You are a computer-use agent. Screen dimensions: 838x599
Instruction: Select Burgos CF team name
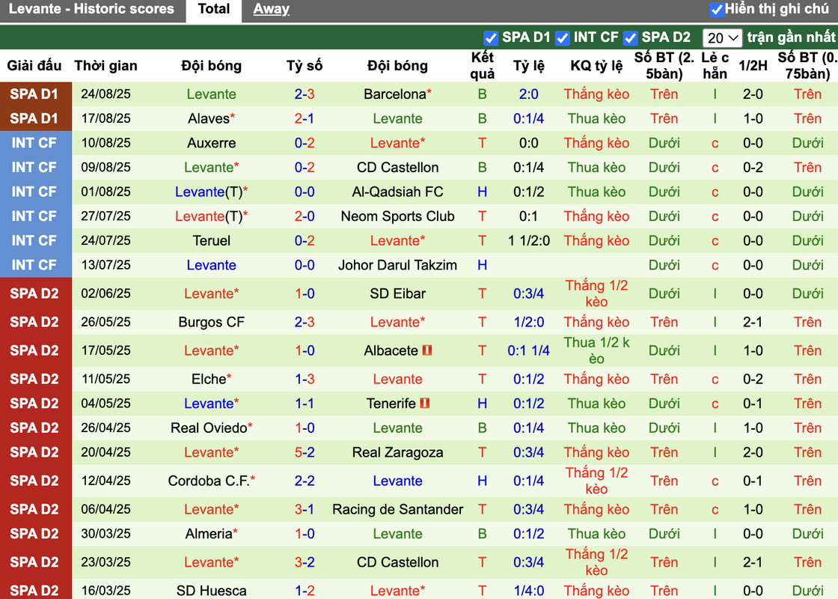[x=211, y=322]
